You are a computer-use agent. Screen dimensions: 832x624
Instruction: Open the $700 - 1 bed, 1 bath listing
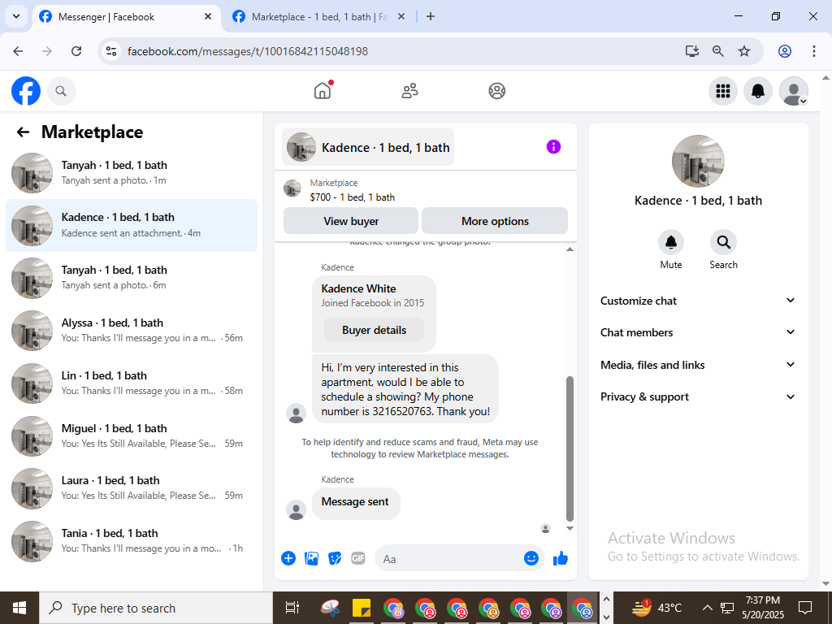pyautogui.click(x=353, y=197)
